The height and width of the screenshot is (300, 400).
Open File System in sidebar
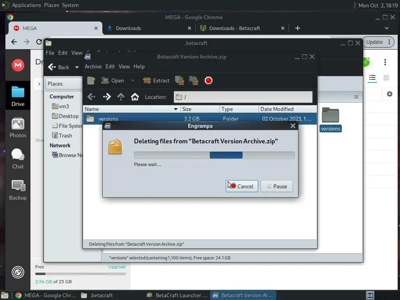tap(67, 126)
